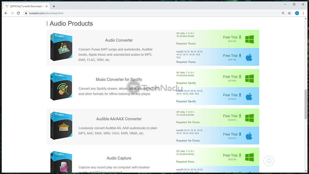The height and width of the screenshot is (174, 309).
Task: Click Apple logo for Audio Converter
Action: (249, 57)
